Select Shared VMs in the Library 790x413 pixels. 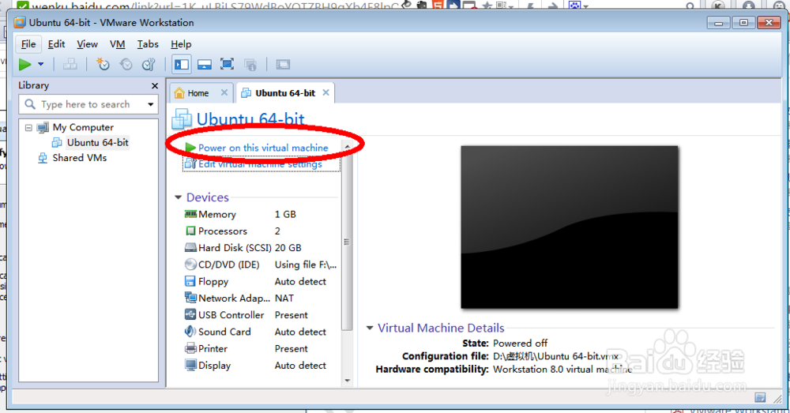pos(80,158)
